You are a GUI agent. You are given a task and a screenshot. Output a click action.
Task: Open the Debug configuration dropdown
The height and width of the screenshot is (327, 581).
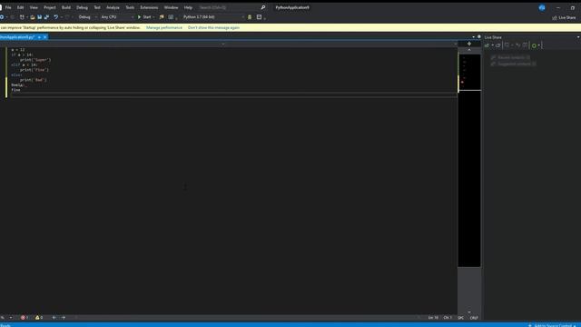click(x=87, y=17)
